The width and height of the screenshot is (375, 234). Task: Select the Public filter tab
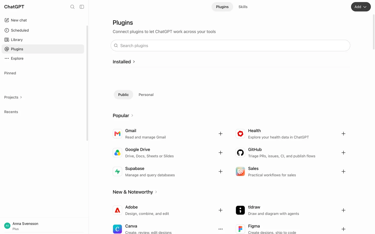tap(123, 95)
